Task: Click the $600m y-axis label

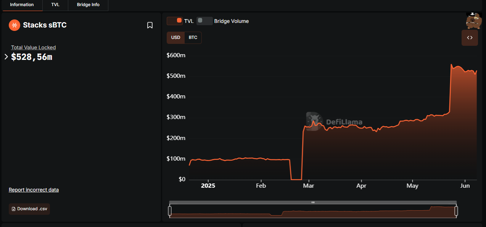Action: pos(176,55)
